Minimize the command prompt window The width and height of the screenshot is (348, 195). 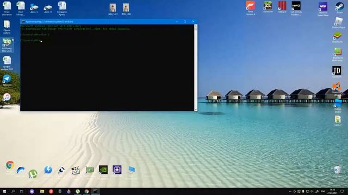coord(177,22)
